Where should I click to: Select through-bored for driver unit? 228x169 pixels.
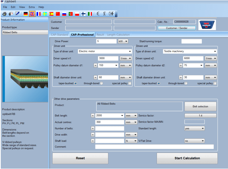click(102, 83)
